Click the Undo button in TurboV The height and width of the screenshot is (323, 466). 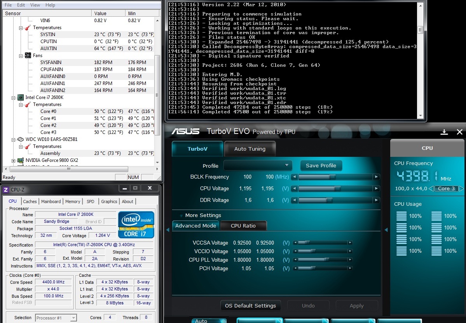(308, 306)
